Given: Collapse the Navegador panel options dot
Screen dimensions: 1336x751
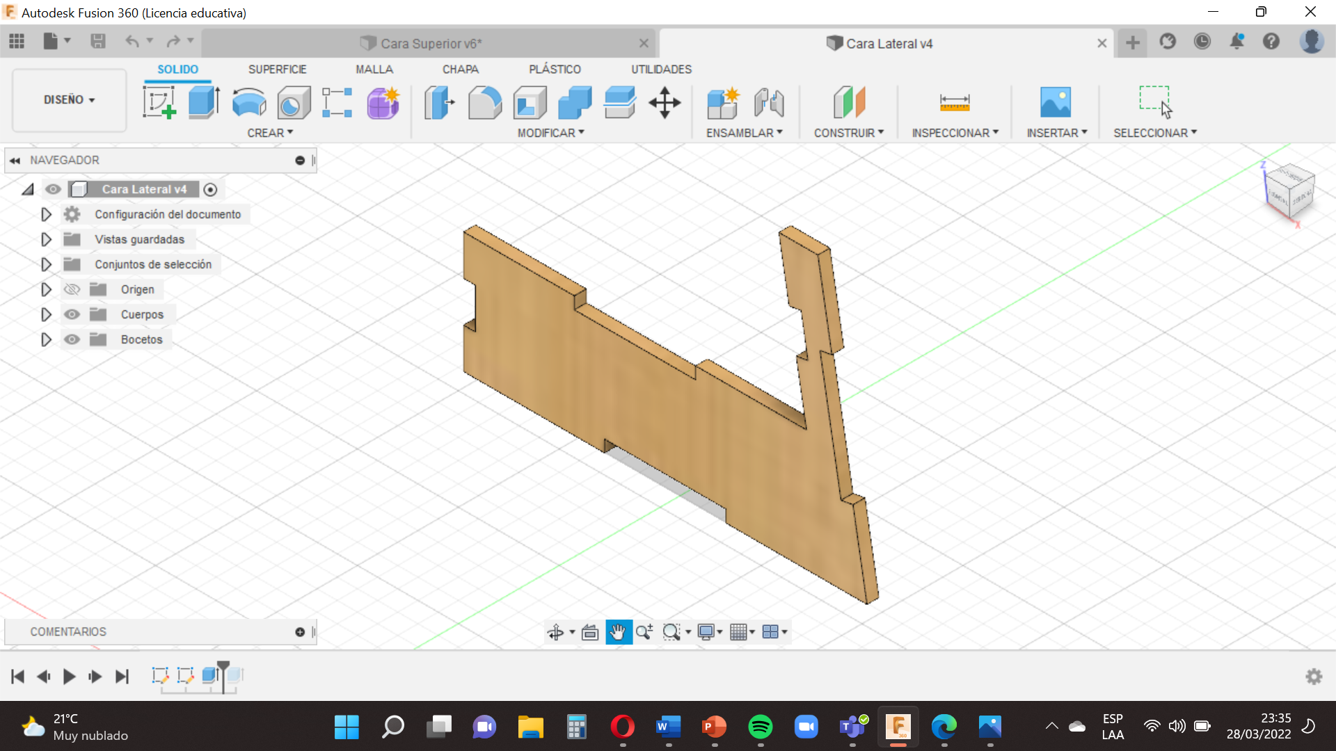Looking at the screenshot, I should pos(300,161).
